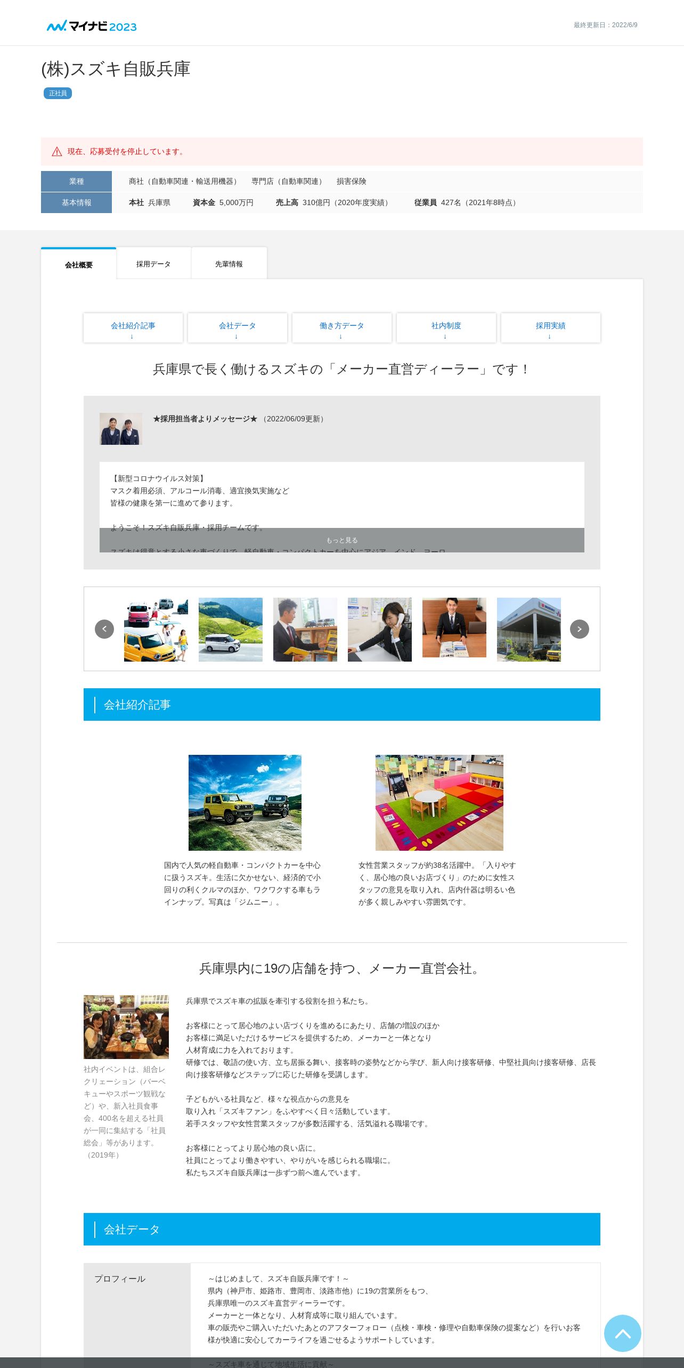This screenshot has height=1368, width=684.
Task: Expand message with もっと見る
Action: click(342, 540)
